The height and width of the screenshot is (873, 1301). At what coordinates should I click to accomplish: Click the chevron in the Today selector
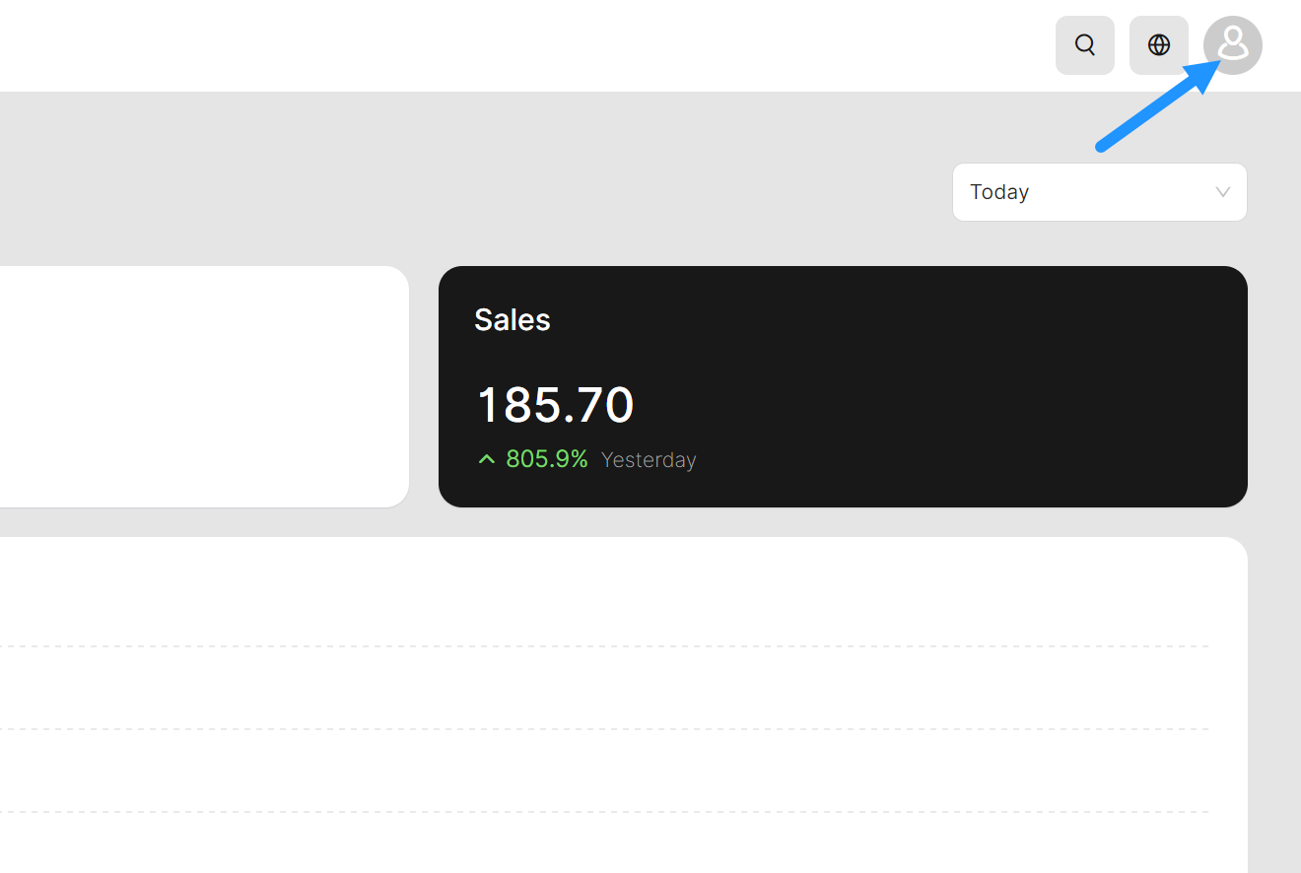coord(1223,192)
